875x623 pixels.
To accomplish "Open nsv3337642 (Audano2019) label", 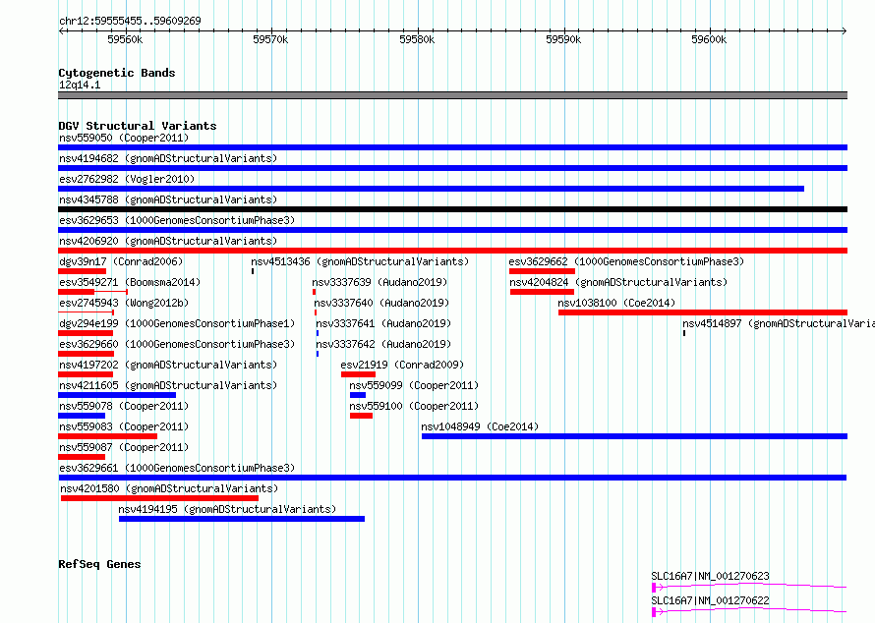I will (x=384, y=344).
